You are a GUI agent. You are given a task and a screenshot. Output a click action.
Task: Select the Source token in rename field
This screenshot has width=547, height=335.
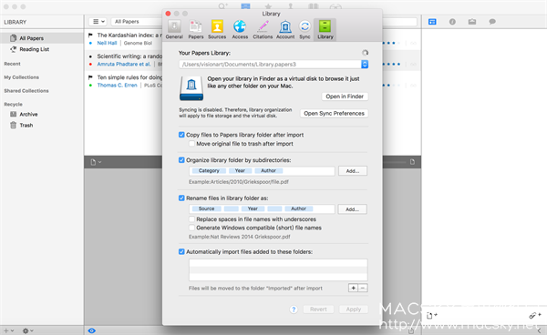coord(207,208)
